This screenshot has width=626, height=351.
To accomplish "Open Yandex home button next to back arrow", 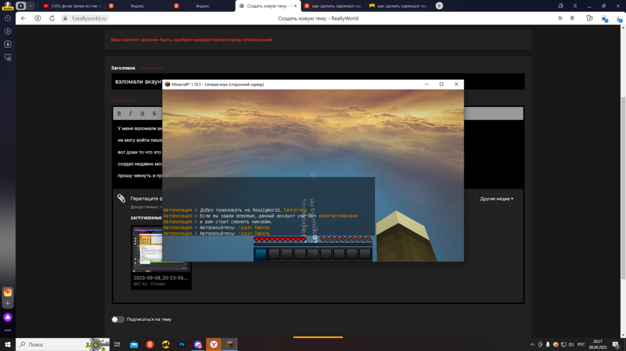I will tap(38, 18).
